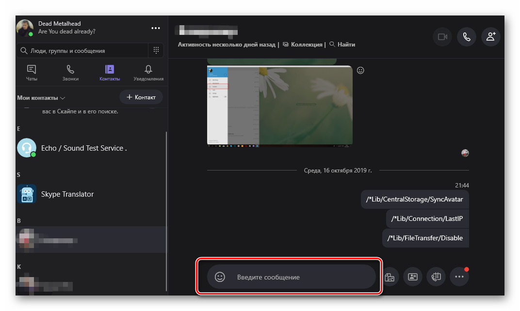Open the emoji picker in message box
This screenshot has width=520, height=311.
click(220, 277)
